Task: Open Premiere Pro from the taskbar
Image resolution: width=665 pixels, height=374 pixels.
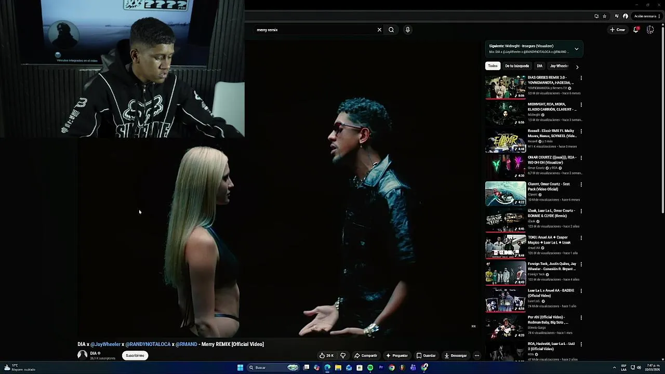Action: pyautogui.click(x=381, y=368)
